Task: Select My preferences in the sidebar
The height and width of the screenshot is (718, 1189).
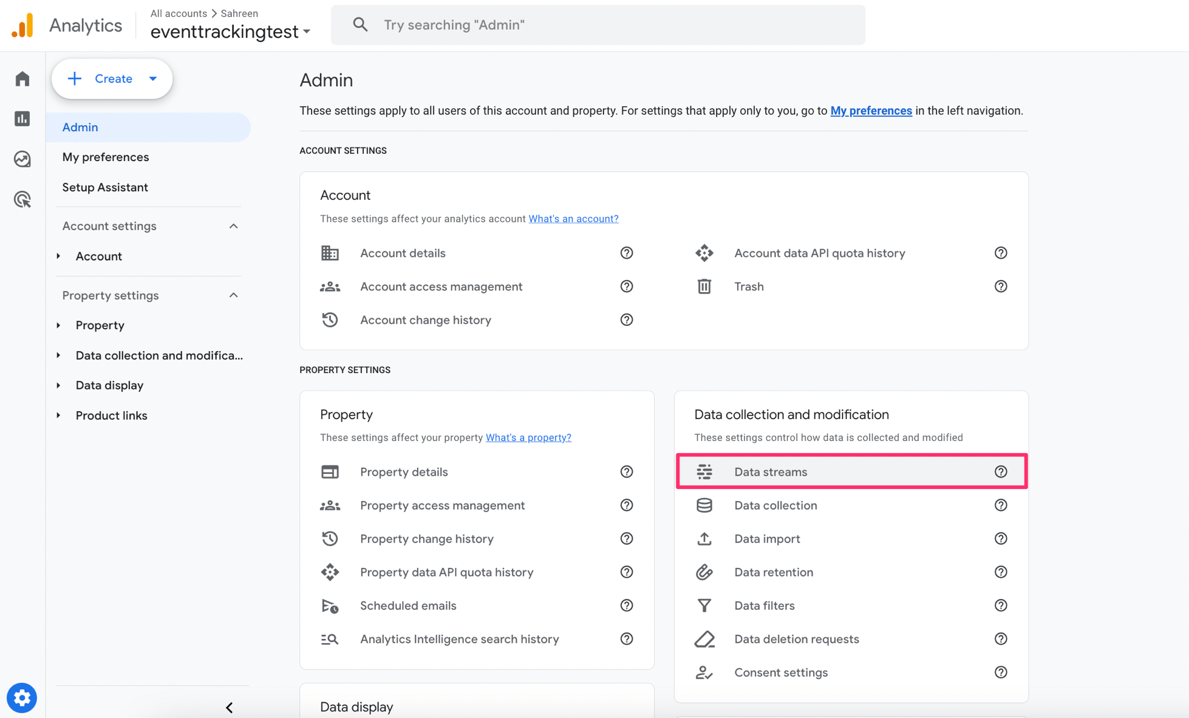Action: (x=106, y=157)
